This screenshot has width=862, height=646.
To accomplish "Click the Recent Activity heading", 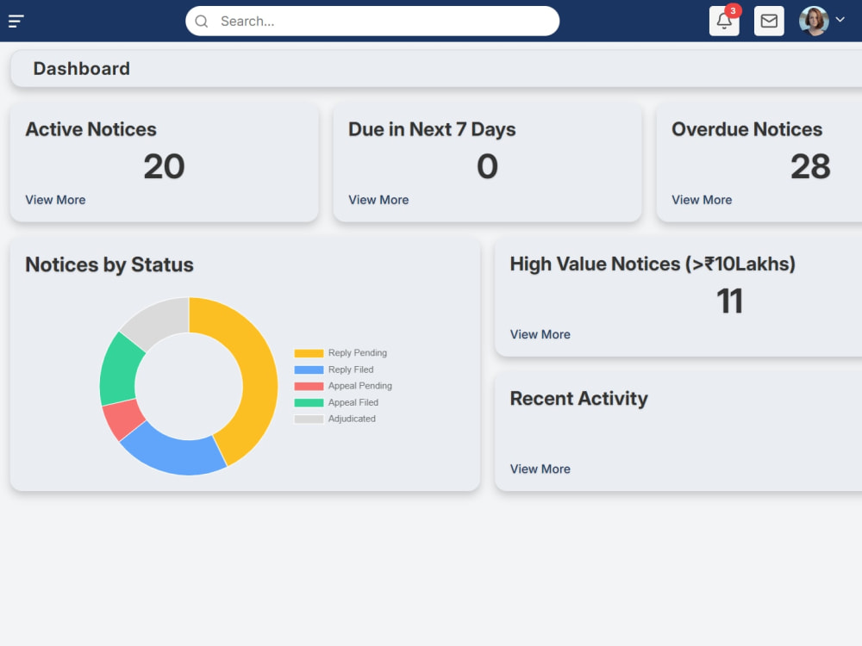I will point(579,398).
